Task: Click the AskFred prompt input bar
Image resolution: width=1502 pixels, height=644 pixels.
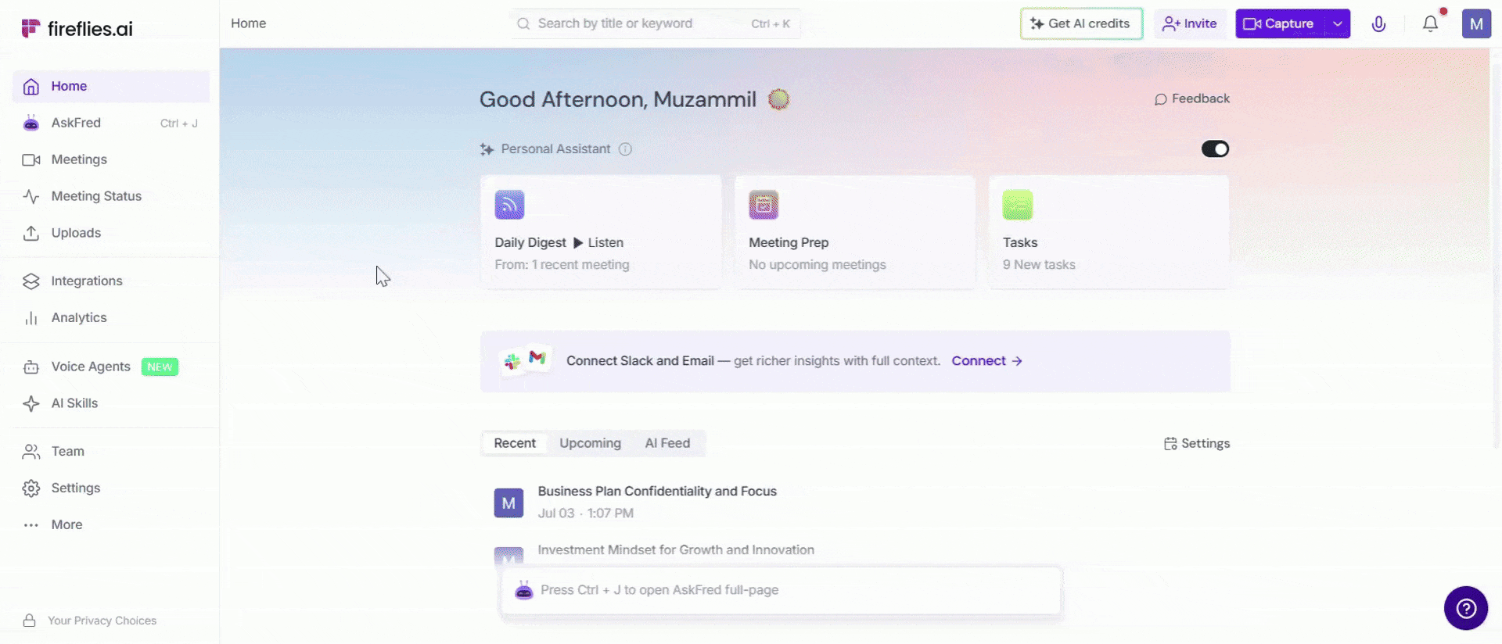Action: tap(781, 591)
